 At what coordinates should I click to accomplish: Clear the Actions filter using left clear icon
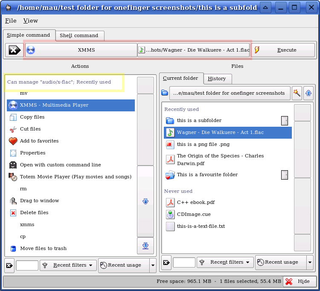[9, 265]
